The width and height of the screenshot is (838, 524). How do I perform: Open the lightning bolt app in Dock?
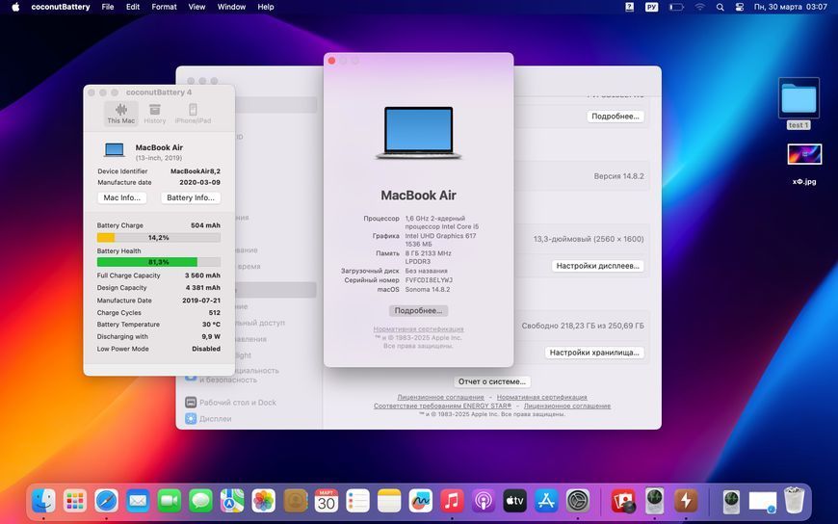pyautogui.click(x=686, y=501)
